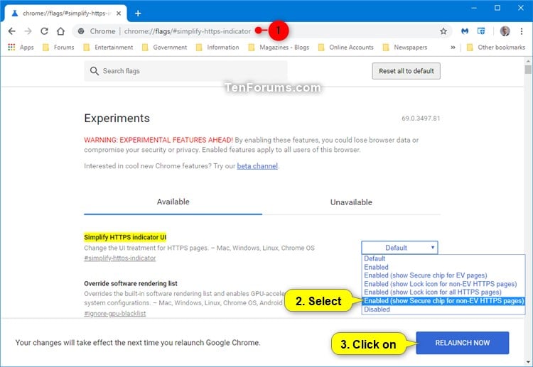This screenshot has height=367, width=533.
Task: Bookmark this page with the star icon
Action: (x=443, y=31)
